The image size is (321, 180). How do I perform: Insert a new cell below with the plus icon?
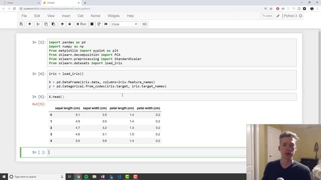(30, 24)
